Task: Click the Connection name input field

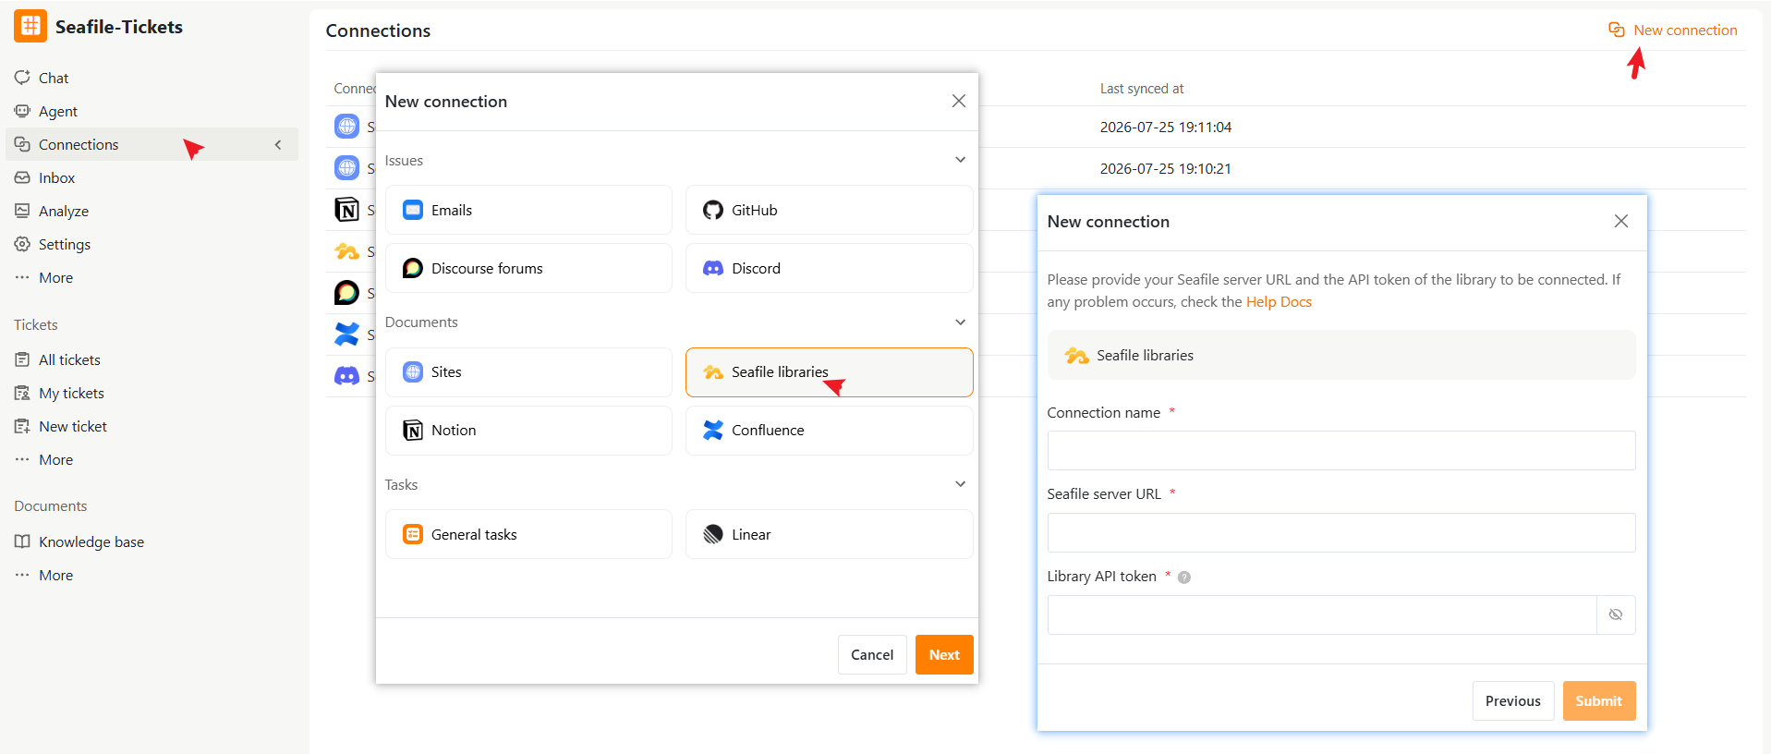Action: coord(1341,450)
